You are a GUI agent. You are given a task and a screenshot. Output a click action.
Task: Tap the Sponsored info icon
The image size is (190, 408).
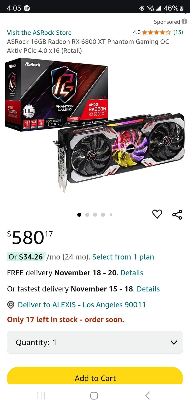[x=184, y=22]
